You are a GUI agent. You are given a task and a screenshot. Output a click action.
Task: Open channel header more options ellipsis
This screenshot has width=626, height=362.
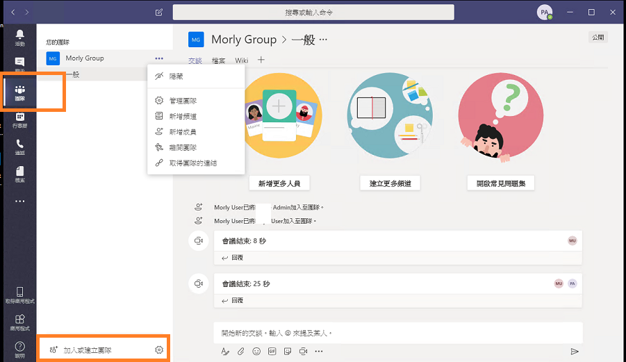click(x=323, y=39)
